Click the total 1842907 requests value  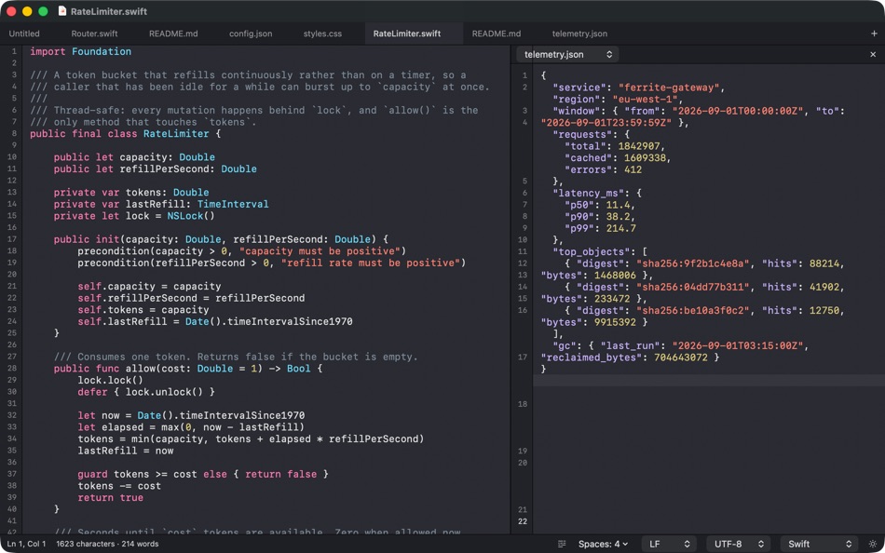point(639,146)
